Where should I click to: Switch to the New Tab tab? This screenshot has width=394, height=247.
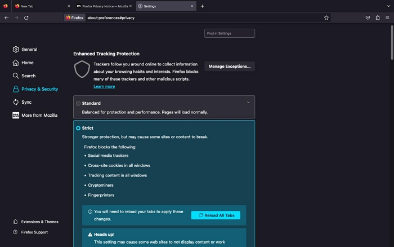(42, 6)
